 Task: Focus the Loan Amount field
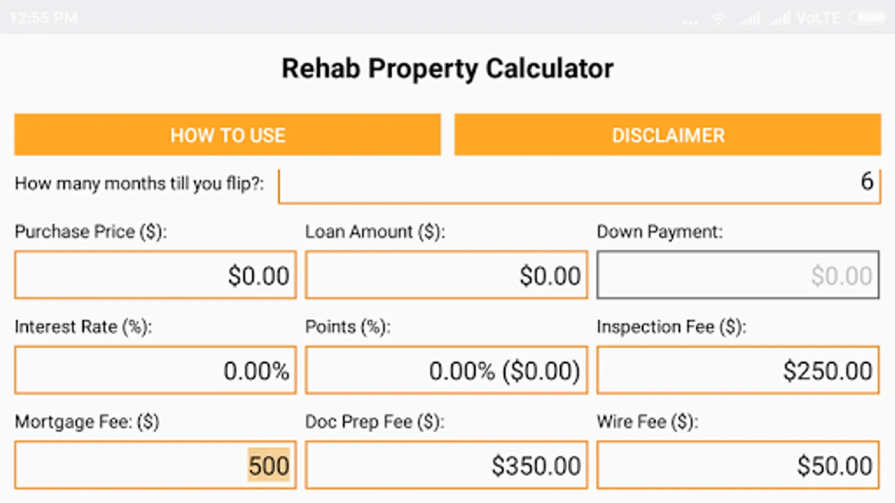(446, 274)
